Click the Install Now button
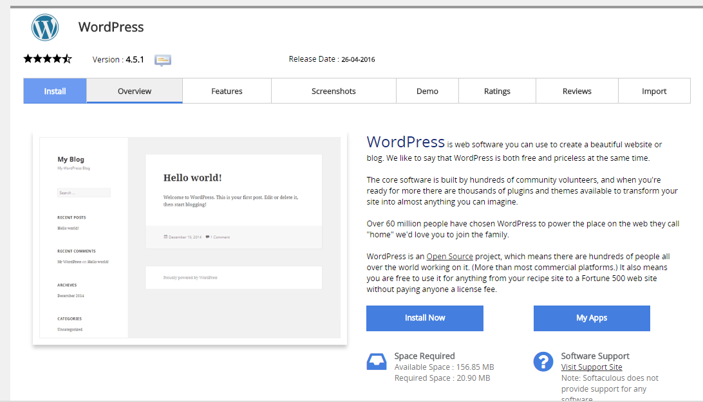Screen dimensions: 703x402 [425, 318]
